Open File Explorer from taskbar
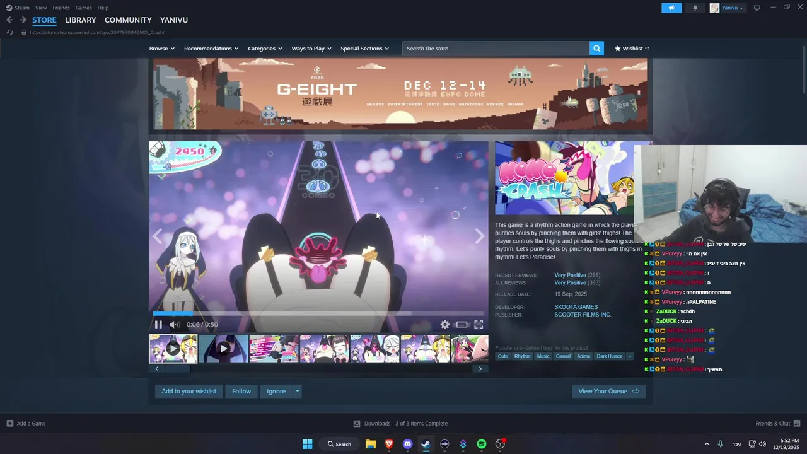Screen dimensions: 807x454 371,444
